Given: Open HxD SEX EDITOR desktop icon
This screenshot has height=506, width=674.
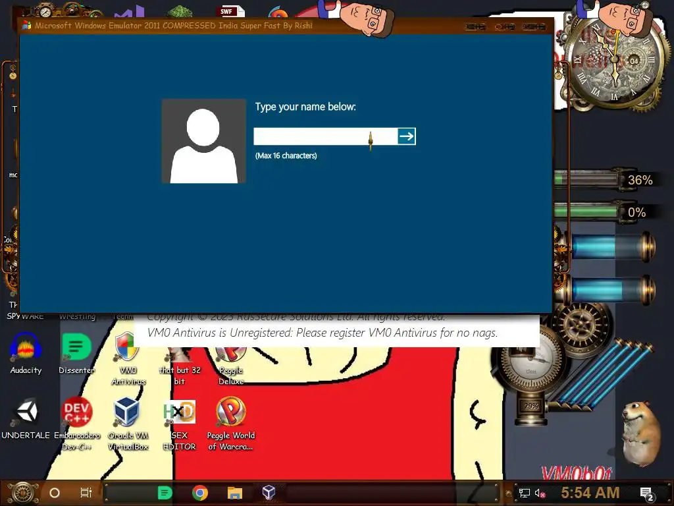Looking at the screenshot, I should click(x=179, y=425).
